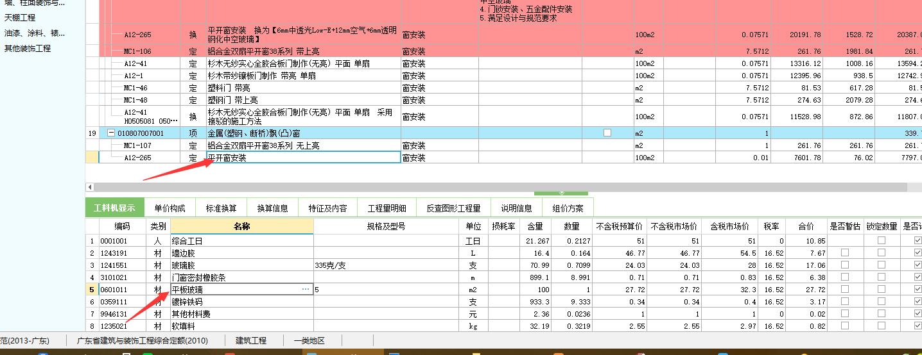This screenshot has width=922, height=355.
Task: Open the 说明信息 tab
Action: [x=516, y=208]
